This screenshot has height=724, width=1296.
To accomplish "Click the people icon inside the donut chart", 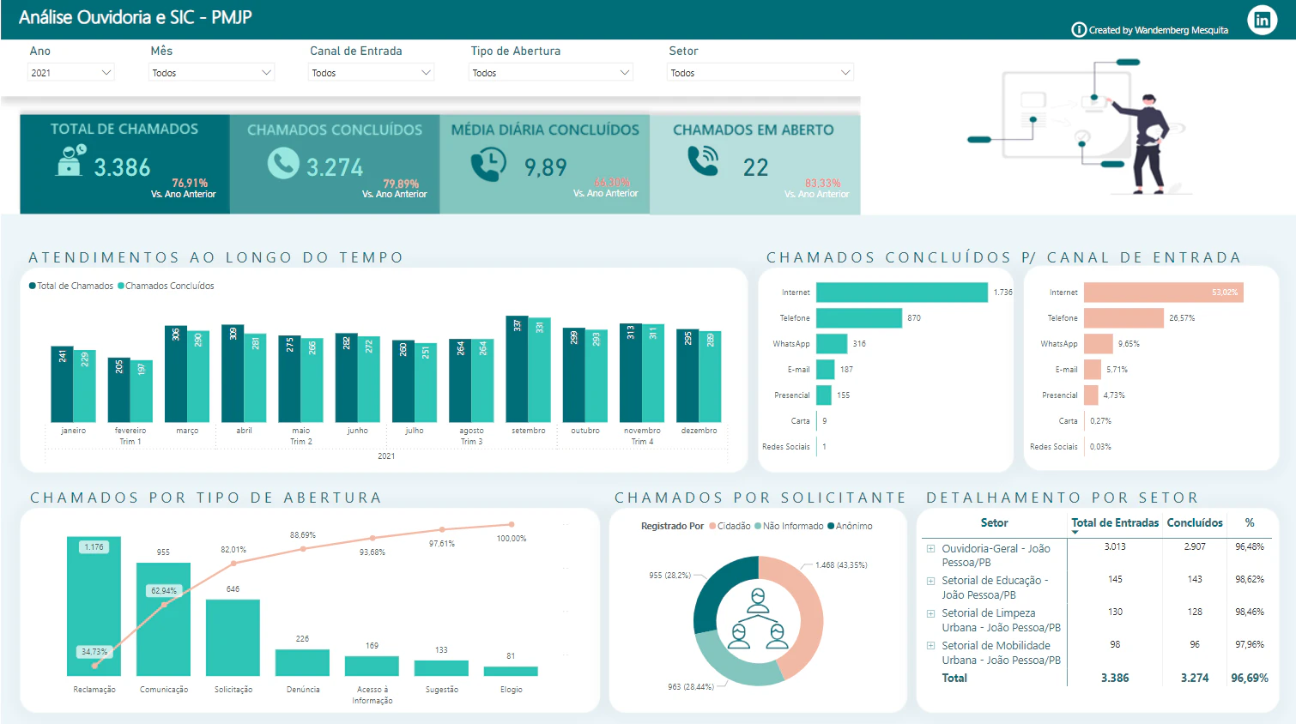I will tap(758, 618).
